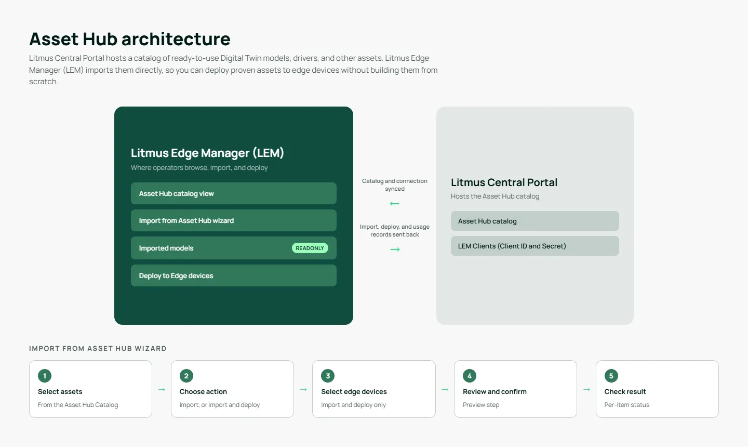Click the intro paragraph about Litmus Central Portal
The width and height of the screenshot is (748, 447).
point(233,70)
